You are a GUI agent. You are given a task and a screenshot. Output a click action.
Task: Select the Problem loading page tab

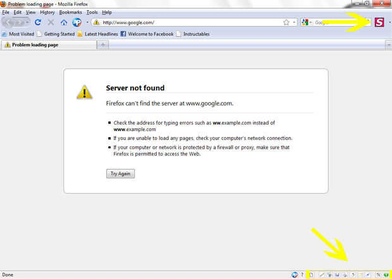[x=49, y=45]
